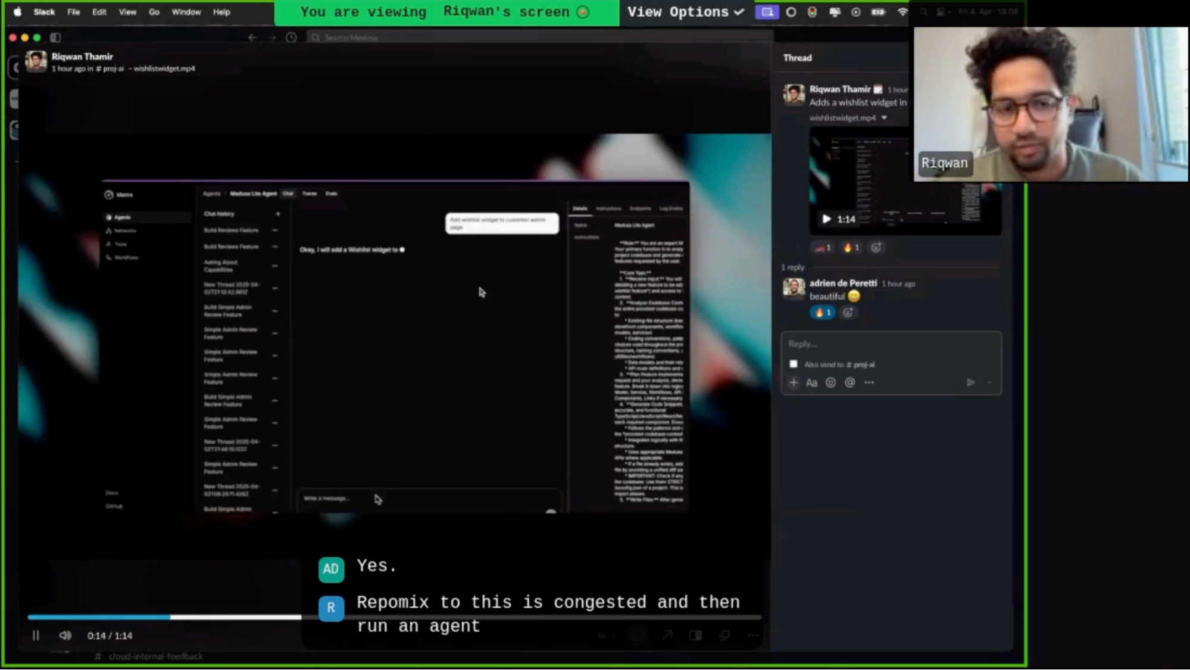Mute the video using the speaker icon

pyautogui.click(x=65, y=635)
